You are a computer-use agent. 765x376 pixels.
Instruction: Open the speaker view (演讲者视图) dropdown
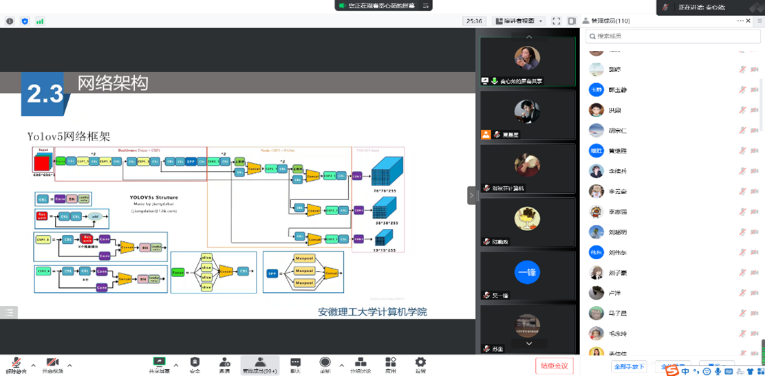[519, 21]
